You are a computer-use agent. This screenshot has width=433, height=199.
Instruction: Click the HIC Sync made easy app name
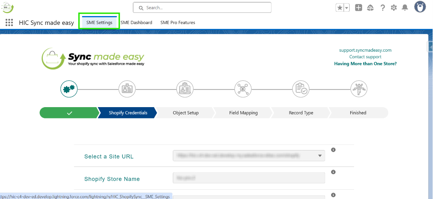pos(46,23)
